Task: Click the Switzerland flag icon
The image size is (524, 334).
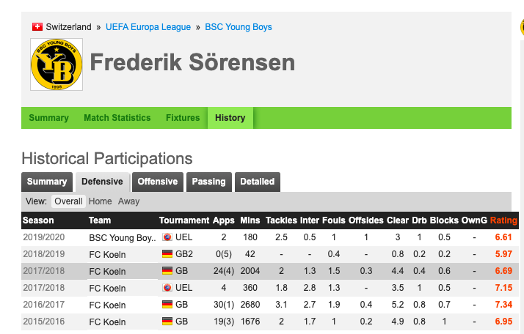Action: pyautogui.click(x=37, y=26)
